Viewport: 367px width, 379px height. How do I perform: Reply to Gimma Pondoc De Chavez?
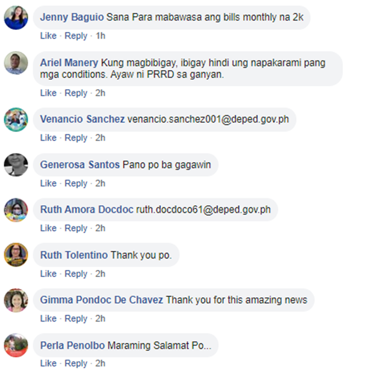point(76,319)
